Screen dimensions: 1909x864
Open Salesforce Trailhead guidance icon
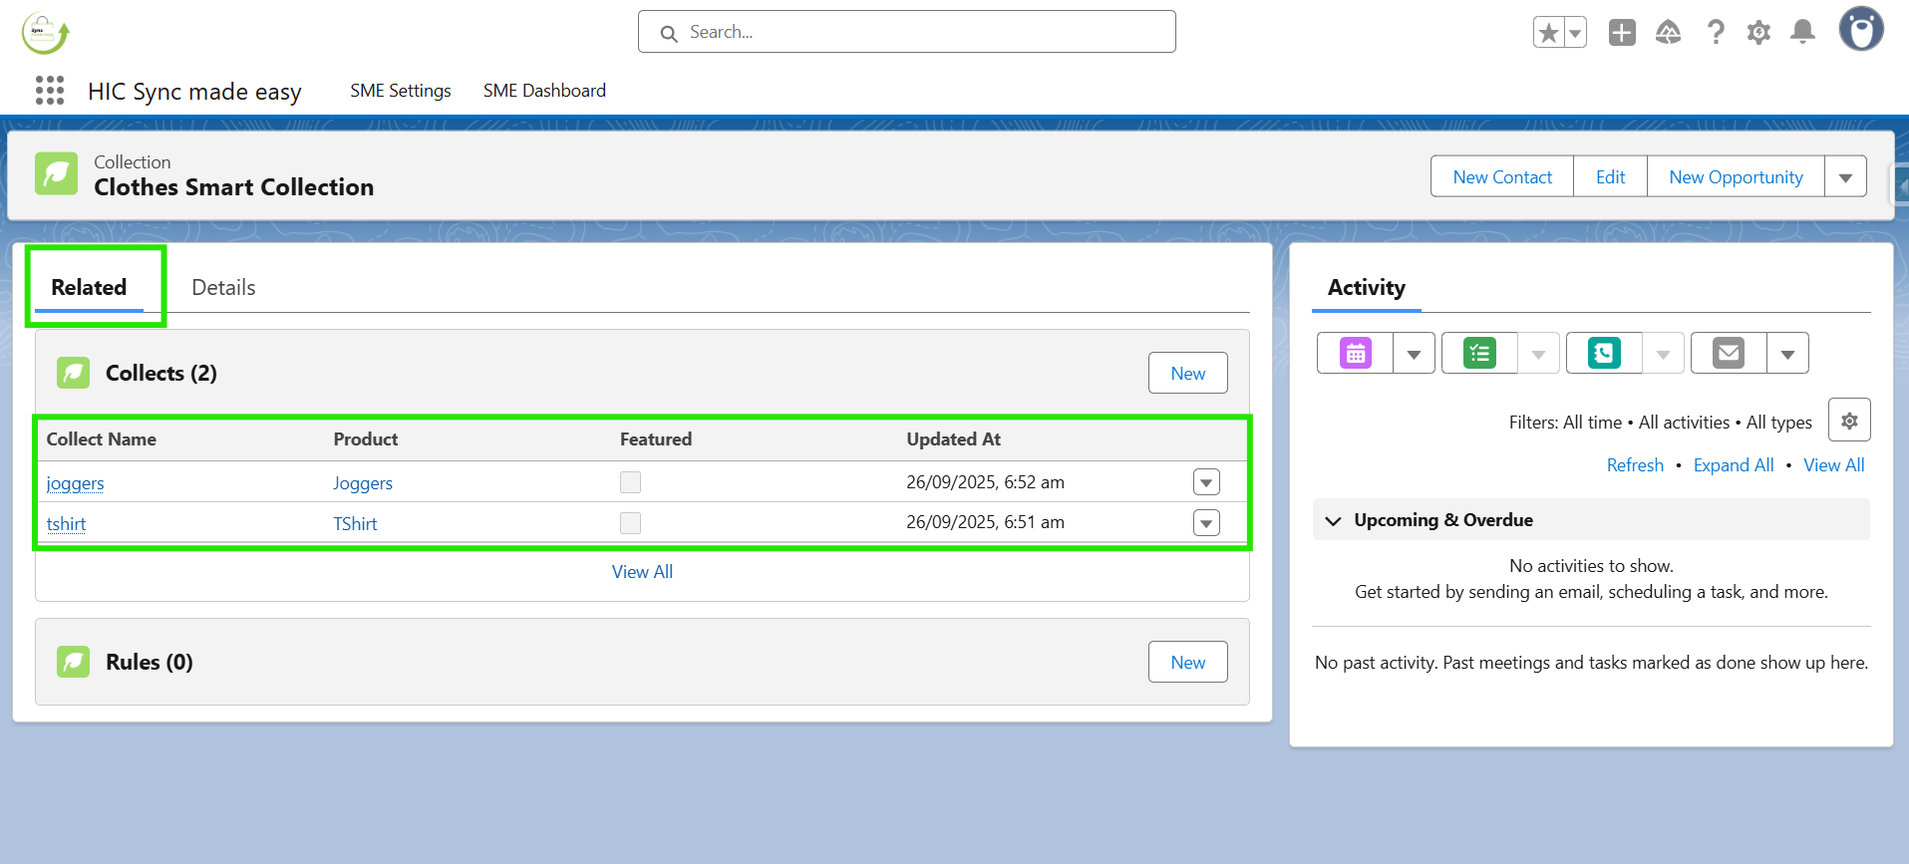pyautogui.click(x=1668, y=33)
